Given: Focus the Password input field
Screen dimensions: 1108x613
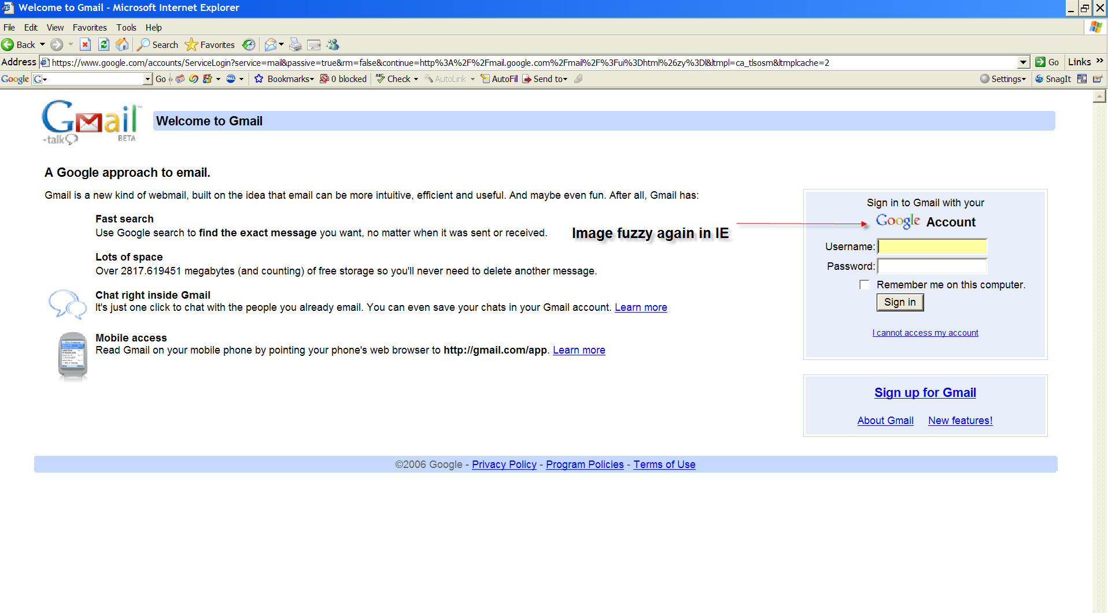Looking at the screenshot, I should pyautogui.click(x=932, y=266).
